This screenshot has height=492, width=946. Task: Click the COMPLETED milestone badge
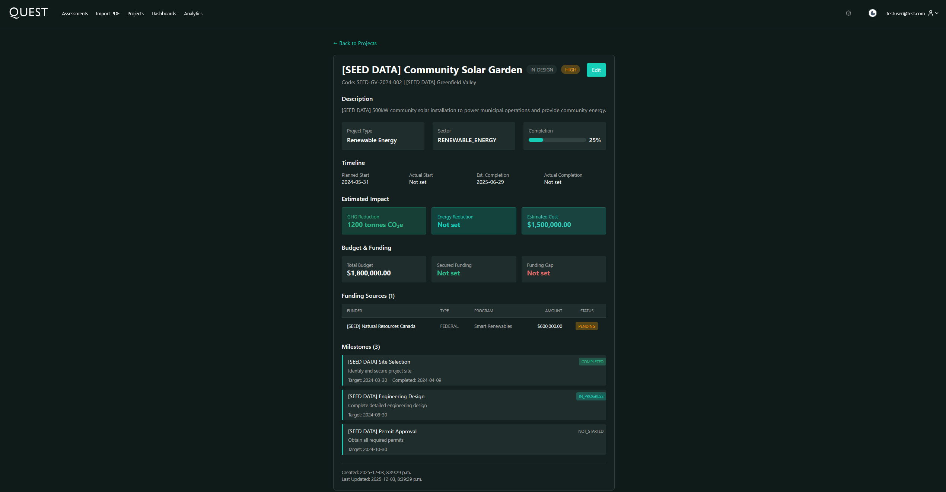click(592, 362)
